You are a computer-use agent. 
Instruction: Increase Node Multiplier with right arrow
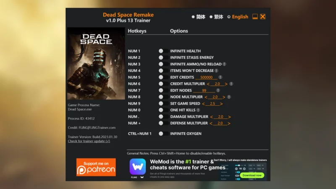[224, 97]
